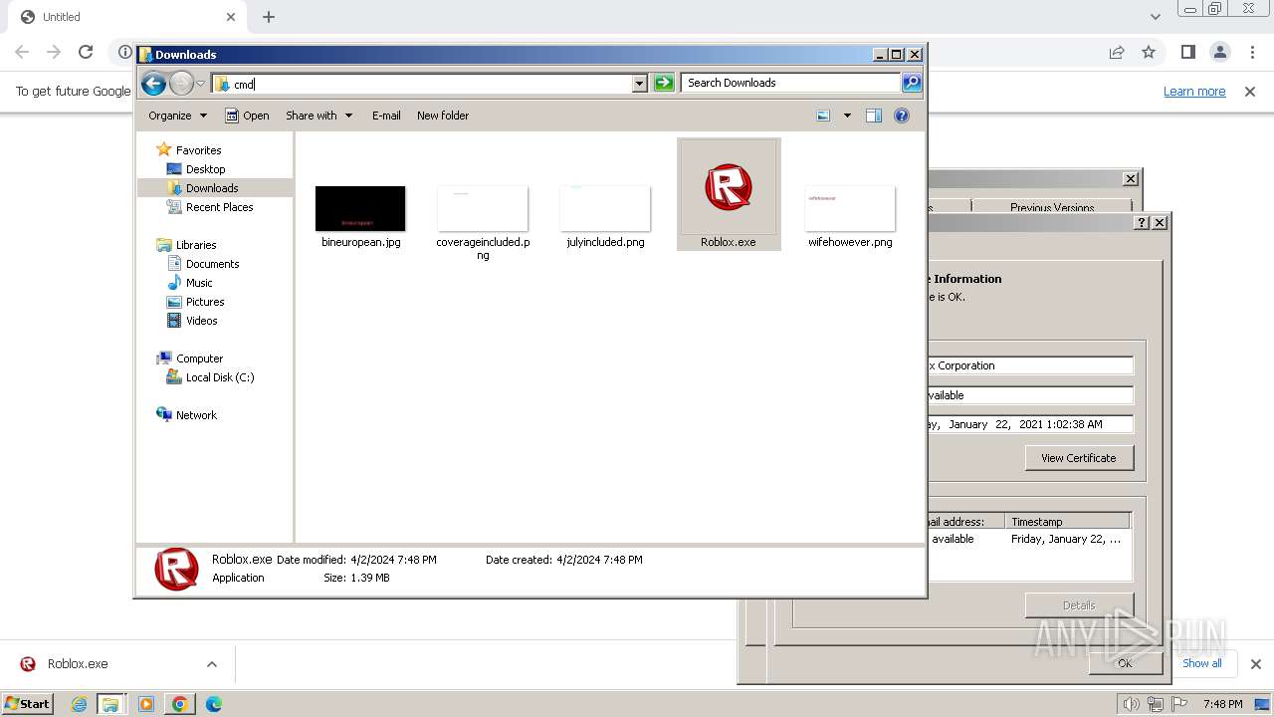Image resolution: width=1274 pixels, height=717 pixels.
Task: Click the volume speaker tray icon
Action: point(1131,704)
